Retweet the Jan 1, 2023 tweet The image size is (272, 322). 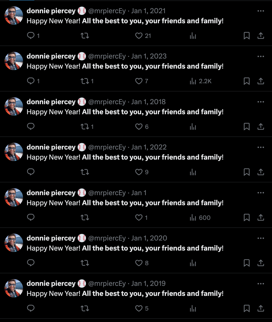pyautogui.click(x=85, y=81)
